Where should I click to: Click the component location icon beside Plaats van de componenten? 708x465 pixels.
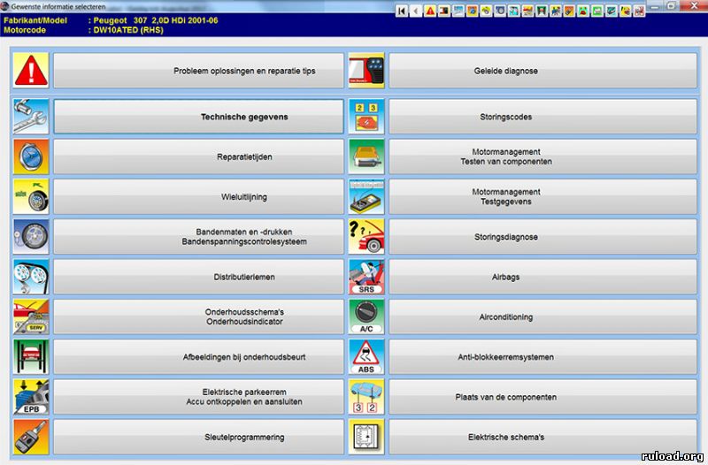pyautogui.click(x=366, y=397)
